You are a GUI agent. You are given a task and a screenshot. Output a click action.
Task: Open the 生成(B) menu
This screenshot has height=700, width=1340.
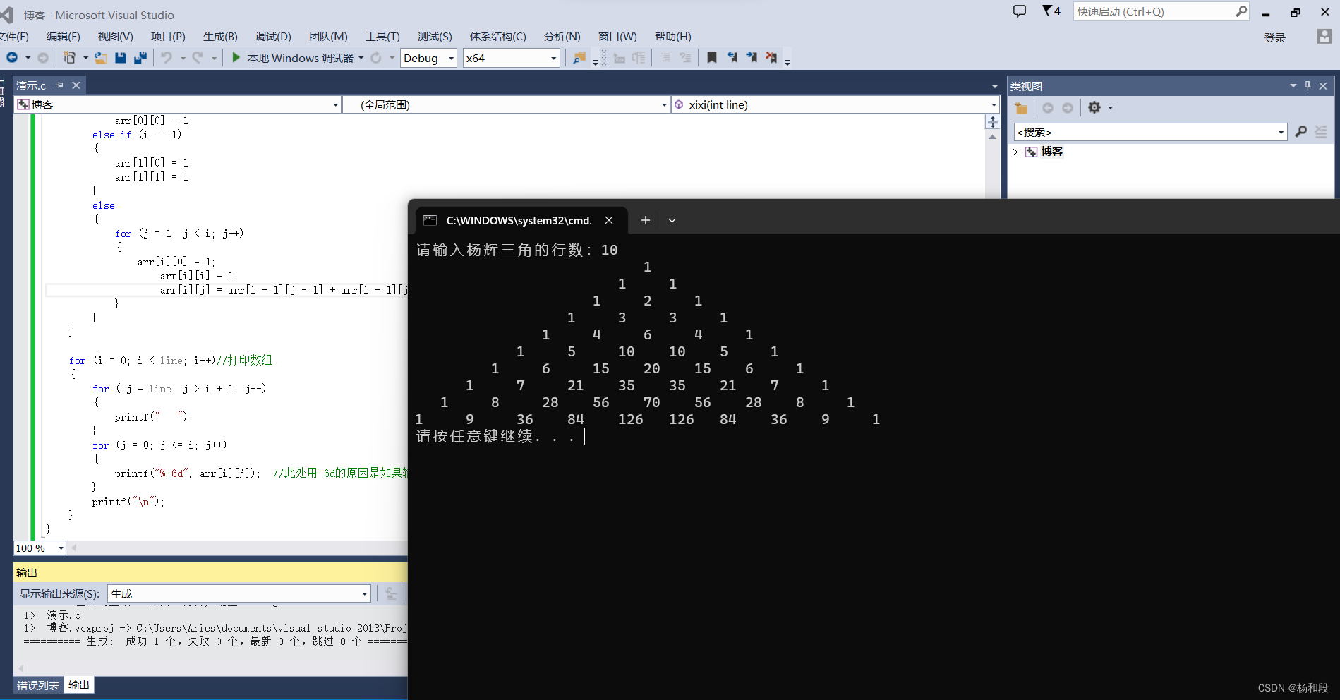220,37
